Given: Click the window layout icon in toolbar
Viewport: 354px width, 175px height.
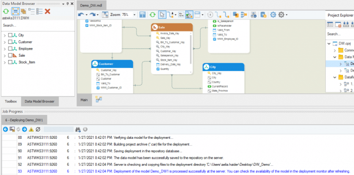Looking at the screenshot, I should point(197,15).
